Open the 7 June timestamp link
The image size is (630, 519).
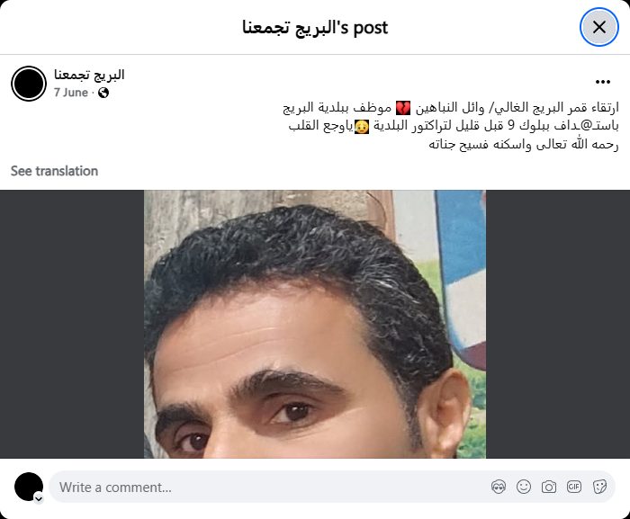pyautogui.click(x=71, y=93)
